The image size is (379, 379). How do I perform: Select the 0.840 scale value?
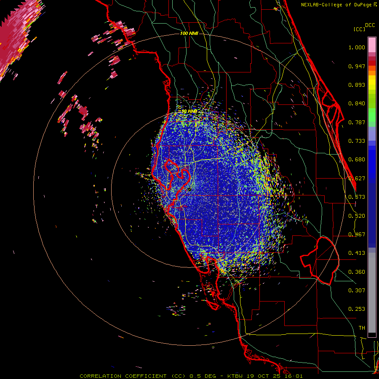coord(357,104)
